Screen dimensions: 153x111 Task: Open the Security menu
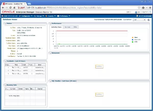[x=52, y=16]
